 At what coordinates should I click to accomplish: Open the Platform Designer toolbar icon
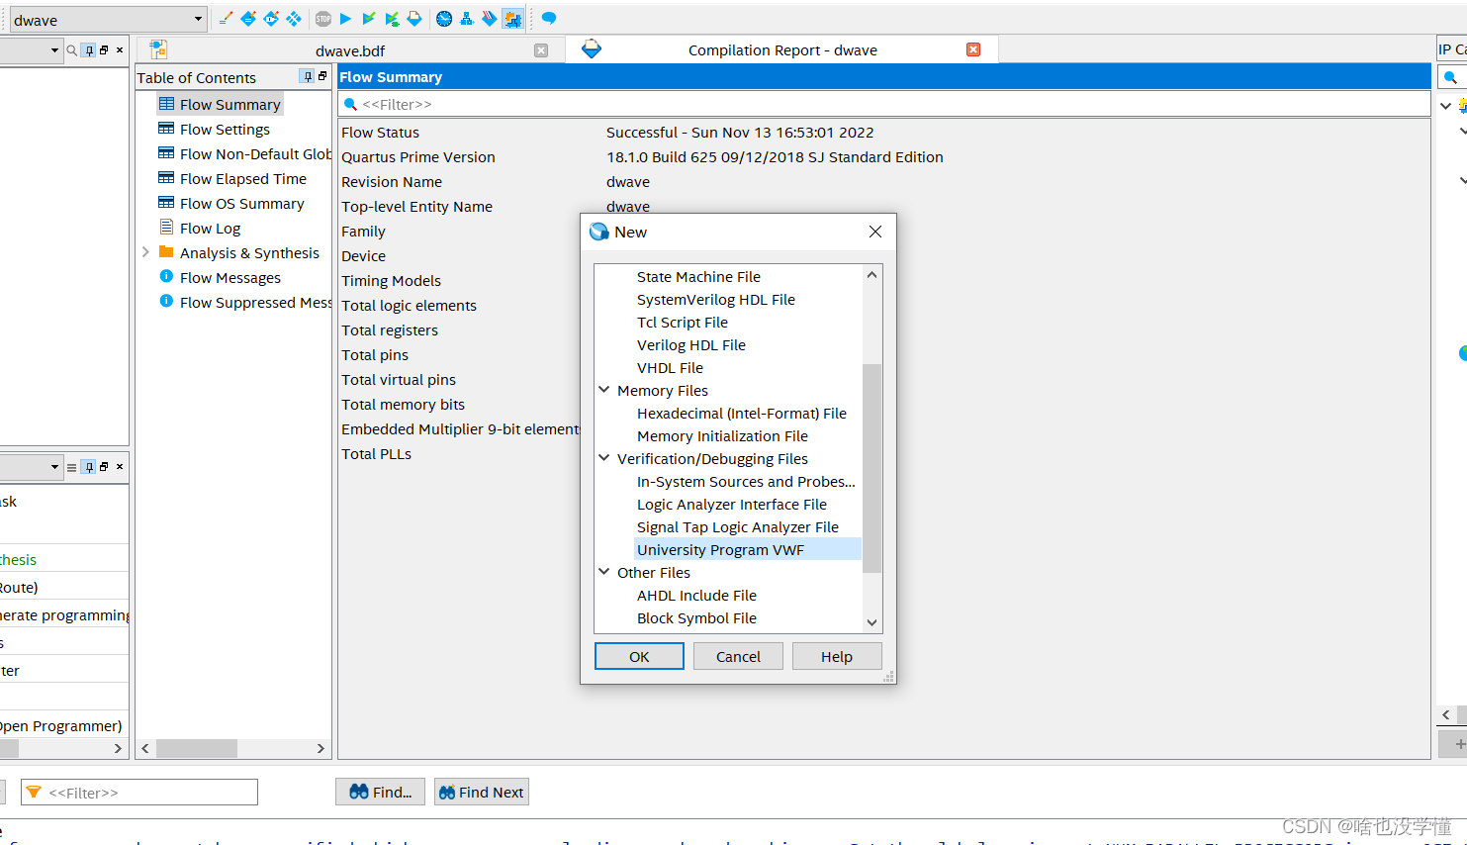512,19
